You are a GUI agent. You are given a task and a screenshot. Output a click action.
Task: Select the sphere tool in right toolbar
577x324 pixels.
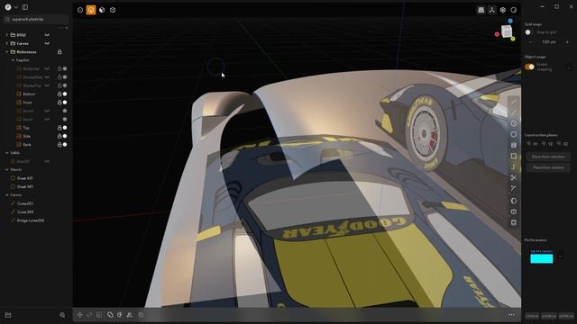pyautogui.click(x=514, y=201)
